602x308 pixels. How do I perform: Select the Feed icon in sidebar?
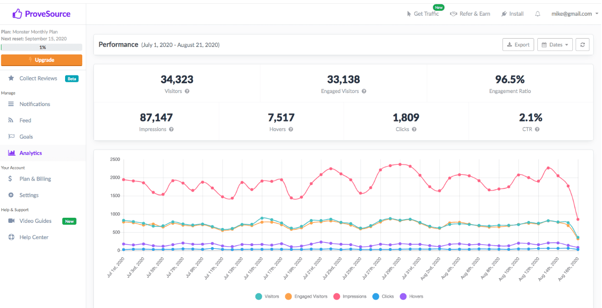pos(11,120)
